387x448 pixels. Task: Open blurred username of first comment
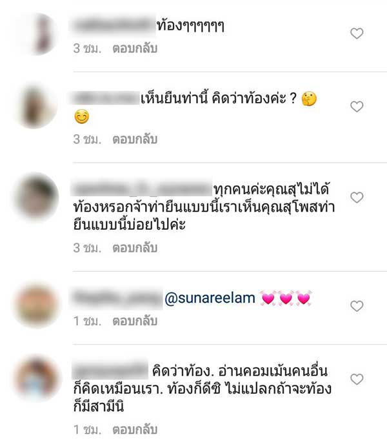click(114, 25)
